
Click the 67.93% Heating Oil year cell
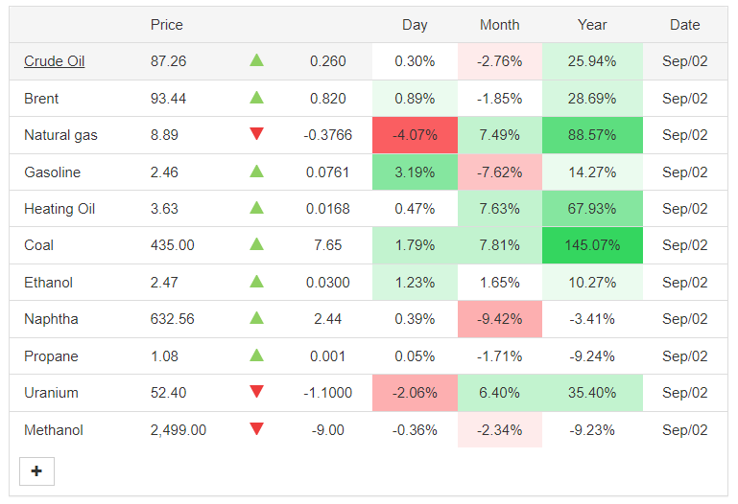[592, 209]
